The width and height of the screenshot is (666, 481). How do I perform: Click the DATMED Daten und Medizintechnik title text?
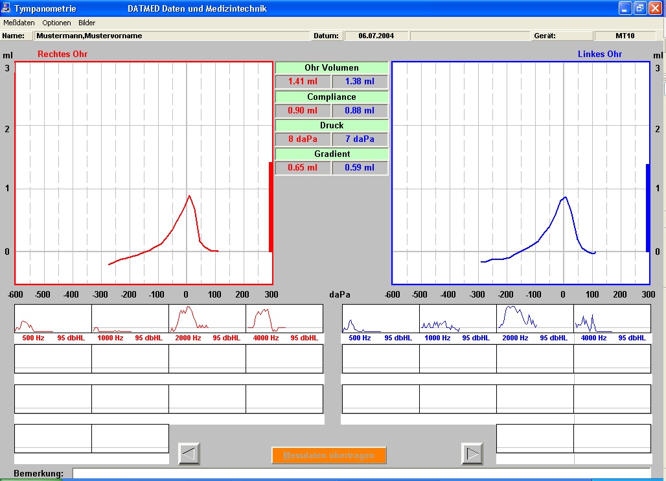[197, 8]
